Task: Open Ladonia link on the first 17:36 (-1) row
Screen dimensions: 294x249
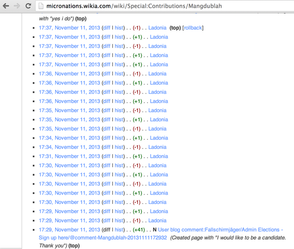Action: [157, 74]
